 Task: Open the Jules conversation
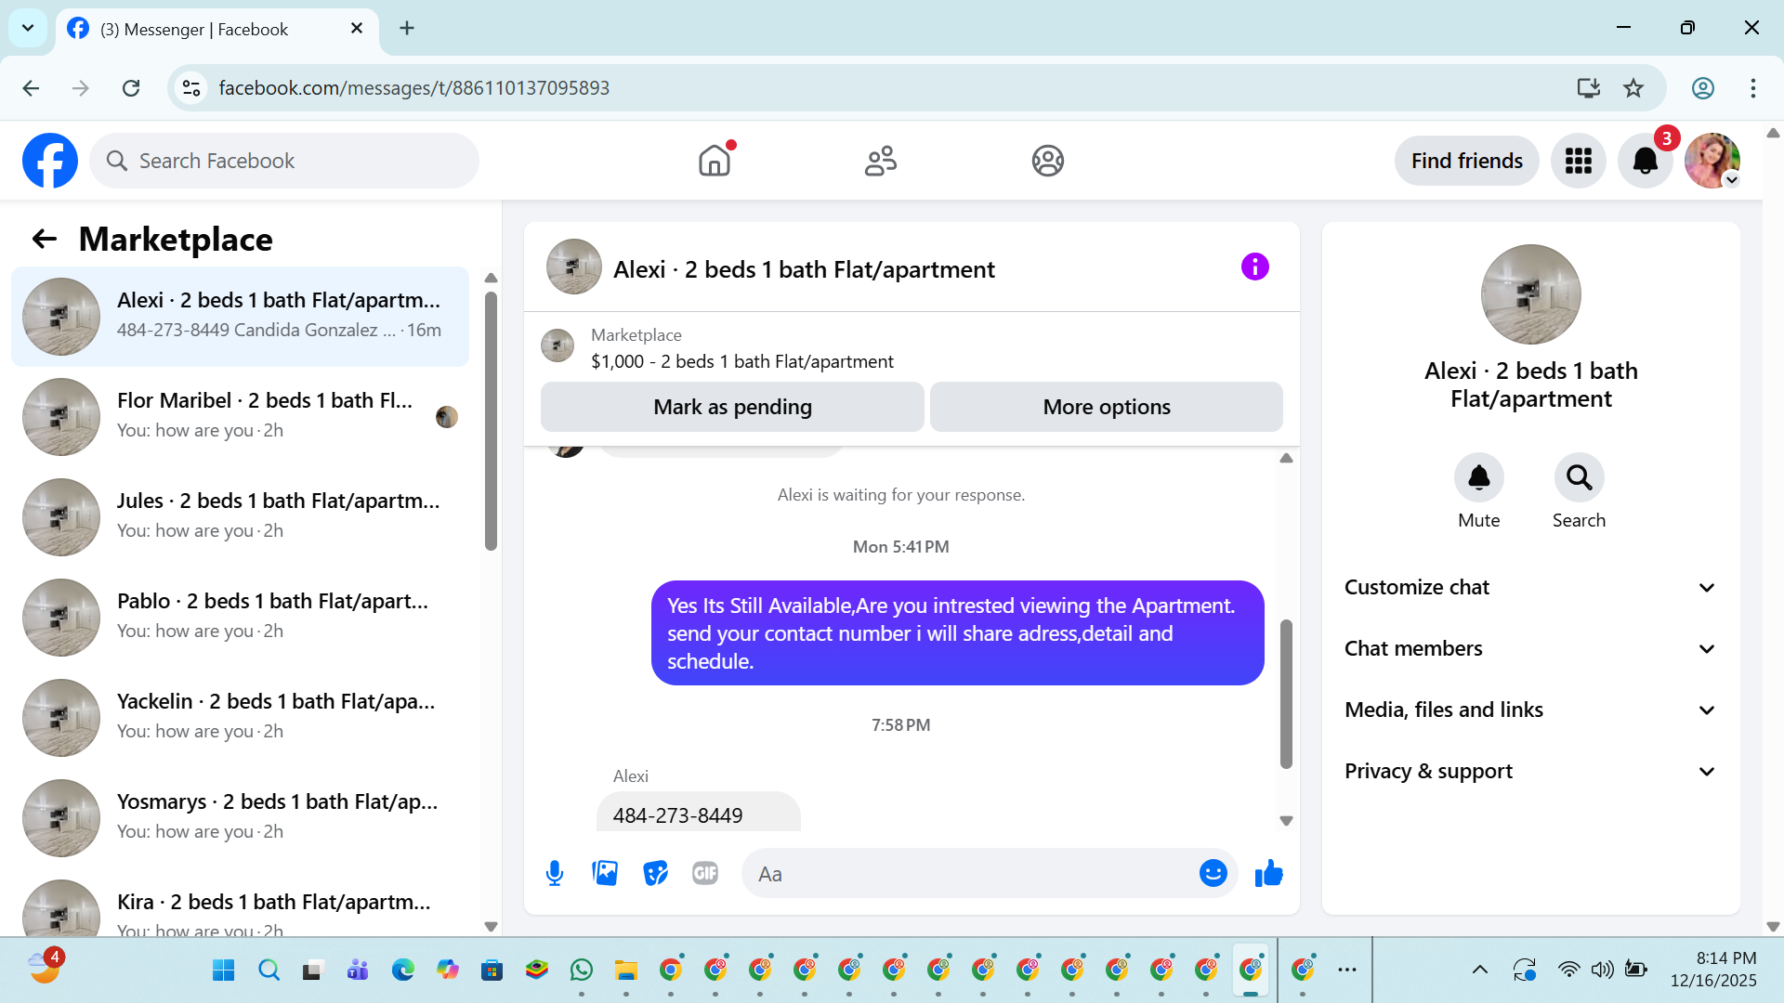pos(240,517)
